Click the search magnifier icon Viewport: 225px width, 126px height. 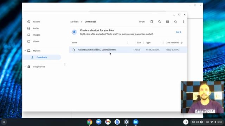(x=159, y=22)
